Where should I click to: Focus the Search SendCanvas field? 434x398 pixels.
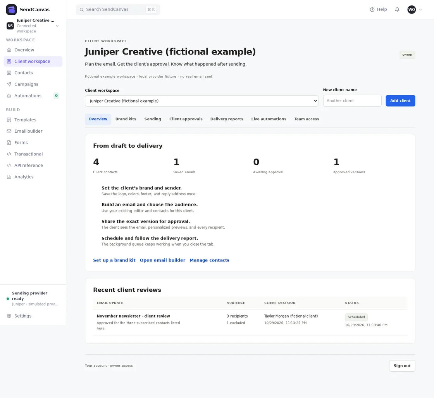point(118,10)
